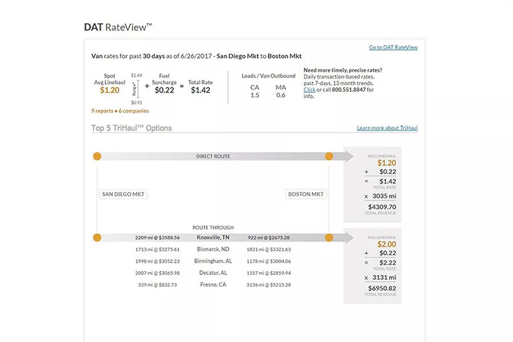The image size is (513, 342).
Task: Click the direct route destination orange dot
Action: coord(329,156)
